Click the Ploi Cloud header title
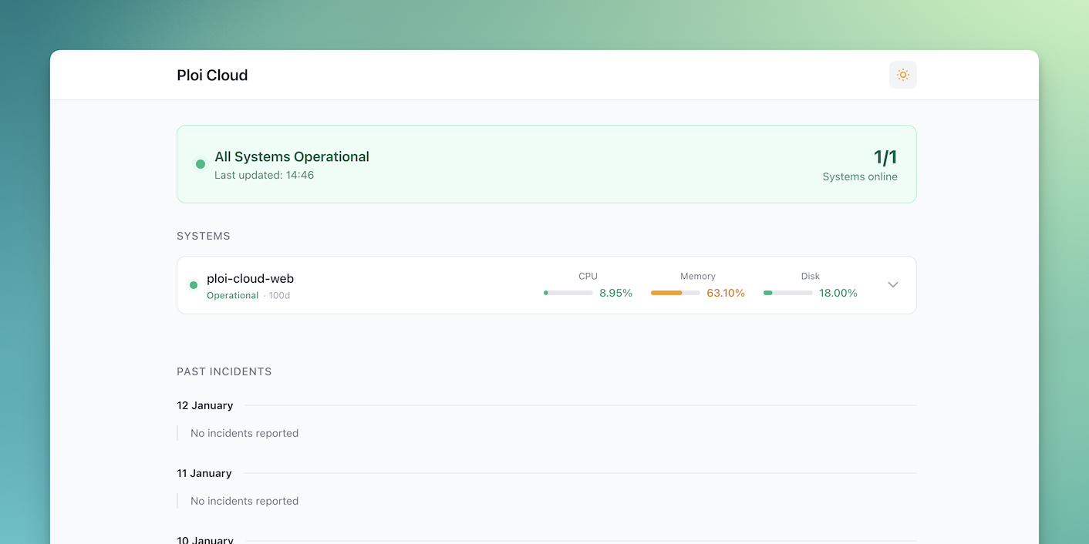The height and width of the screenshot is (544, 1089). (212, 75)
